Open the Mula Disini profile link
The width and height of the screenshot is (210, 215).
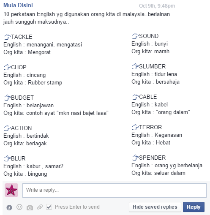(x=18, y=5)
